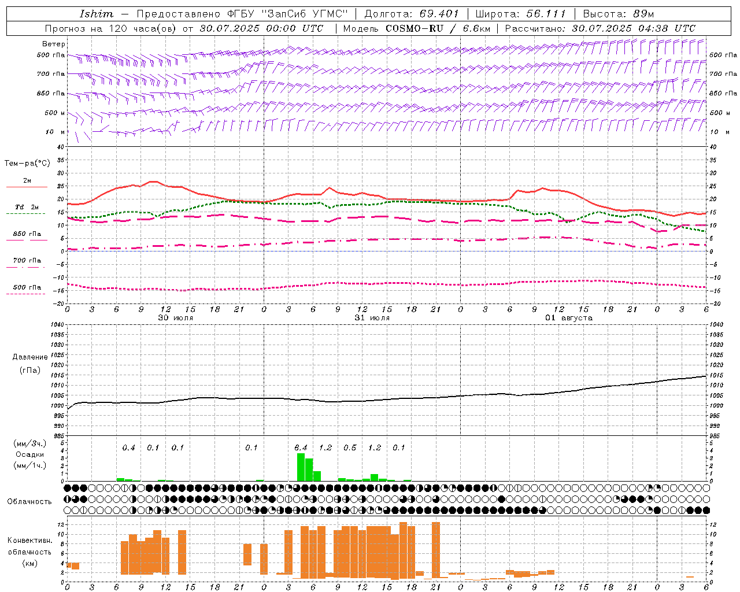Click the left-side '500 м' wind level label
This screenshot has width=740, height=592.
pos(55,113)
